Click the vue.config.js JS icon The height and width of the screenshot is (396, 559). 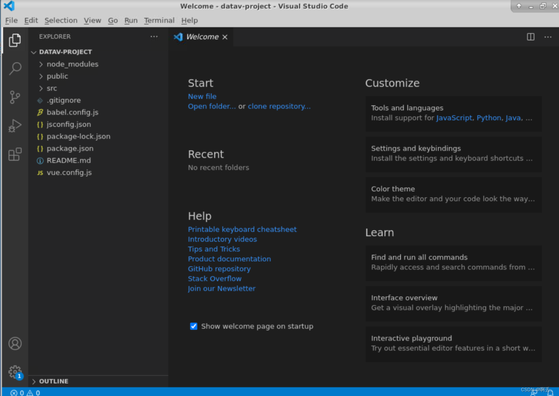pyautogui.click(x=40, y=173)
